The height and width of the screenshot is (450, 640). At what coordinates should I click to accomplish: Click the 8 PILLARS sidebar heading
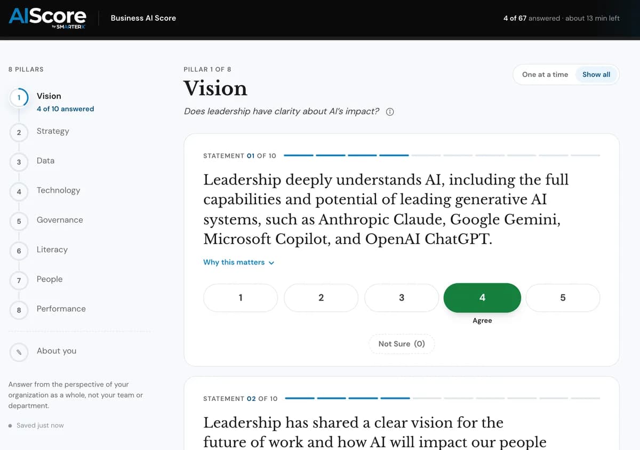[x=26, y=69]
